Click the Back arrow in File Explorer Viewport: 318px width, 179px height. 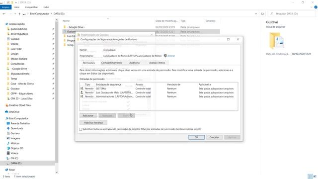pyautogui.click(x=4, y=14)
